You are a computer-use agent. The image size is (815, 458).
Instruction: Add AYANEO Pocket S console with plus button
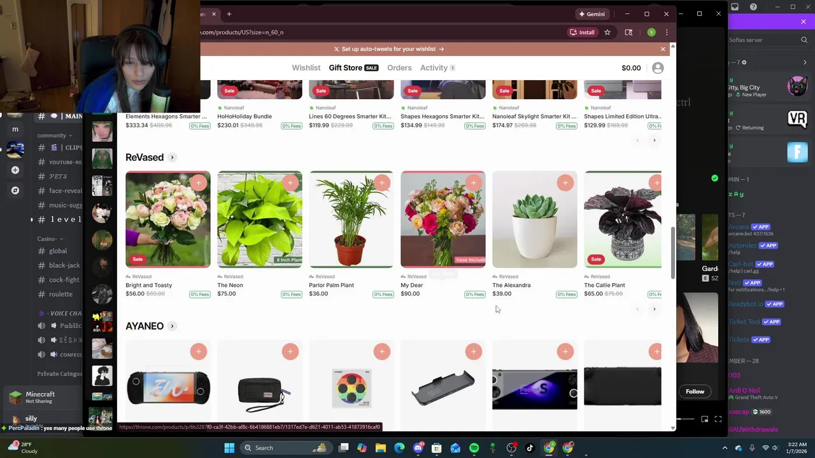pos(565,352)
